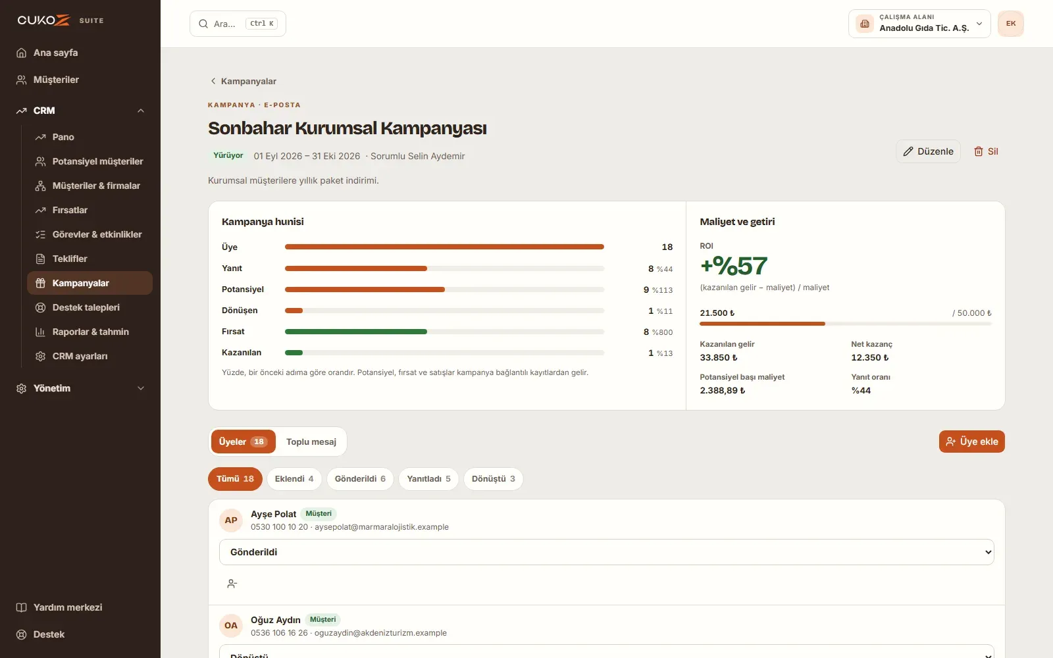1053x658 pixels.
Task: Open Destek lifebuoy icon at sidebar bottom
Action: (x=22, y=634)
